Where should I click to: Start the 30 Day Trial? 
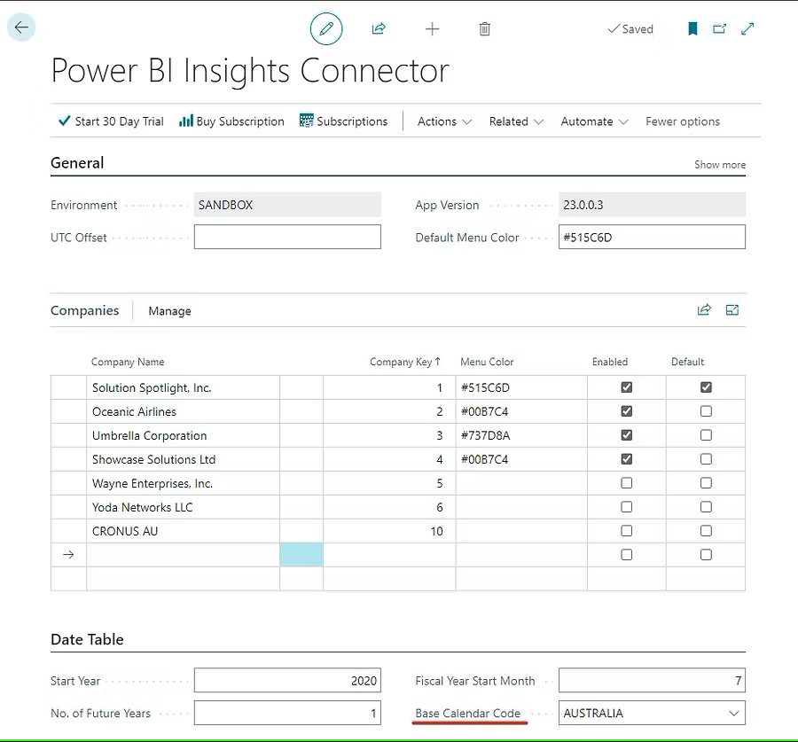[111, 121]
